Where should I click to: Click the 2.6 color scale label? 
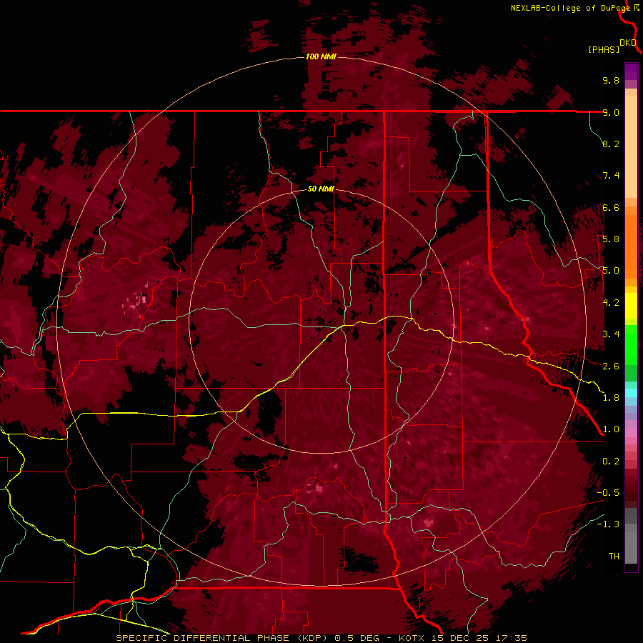click(611, 367)
